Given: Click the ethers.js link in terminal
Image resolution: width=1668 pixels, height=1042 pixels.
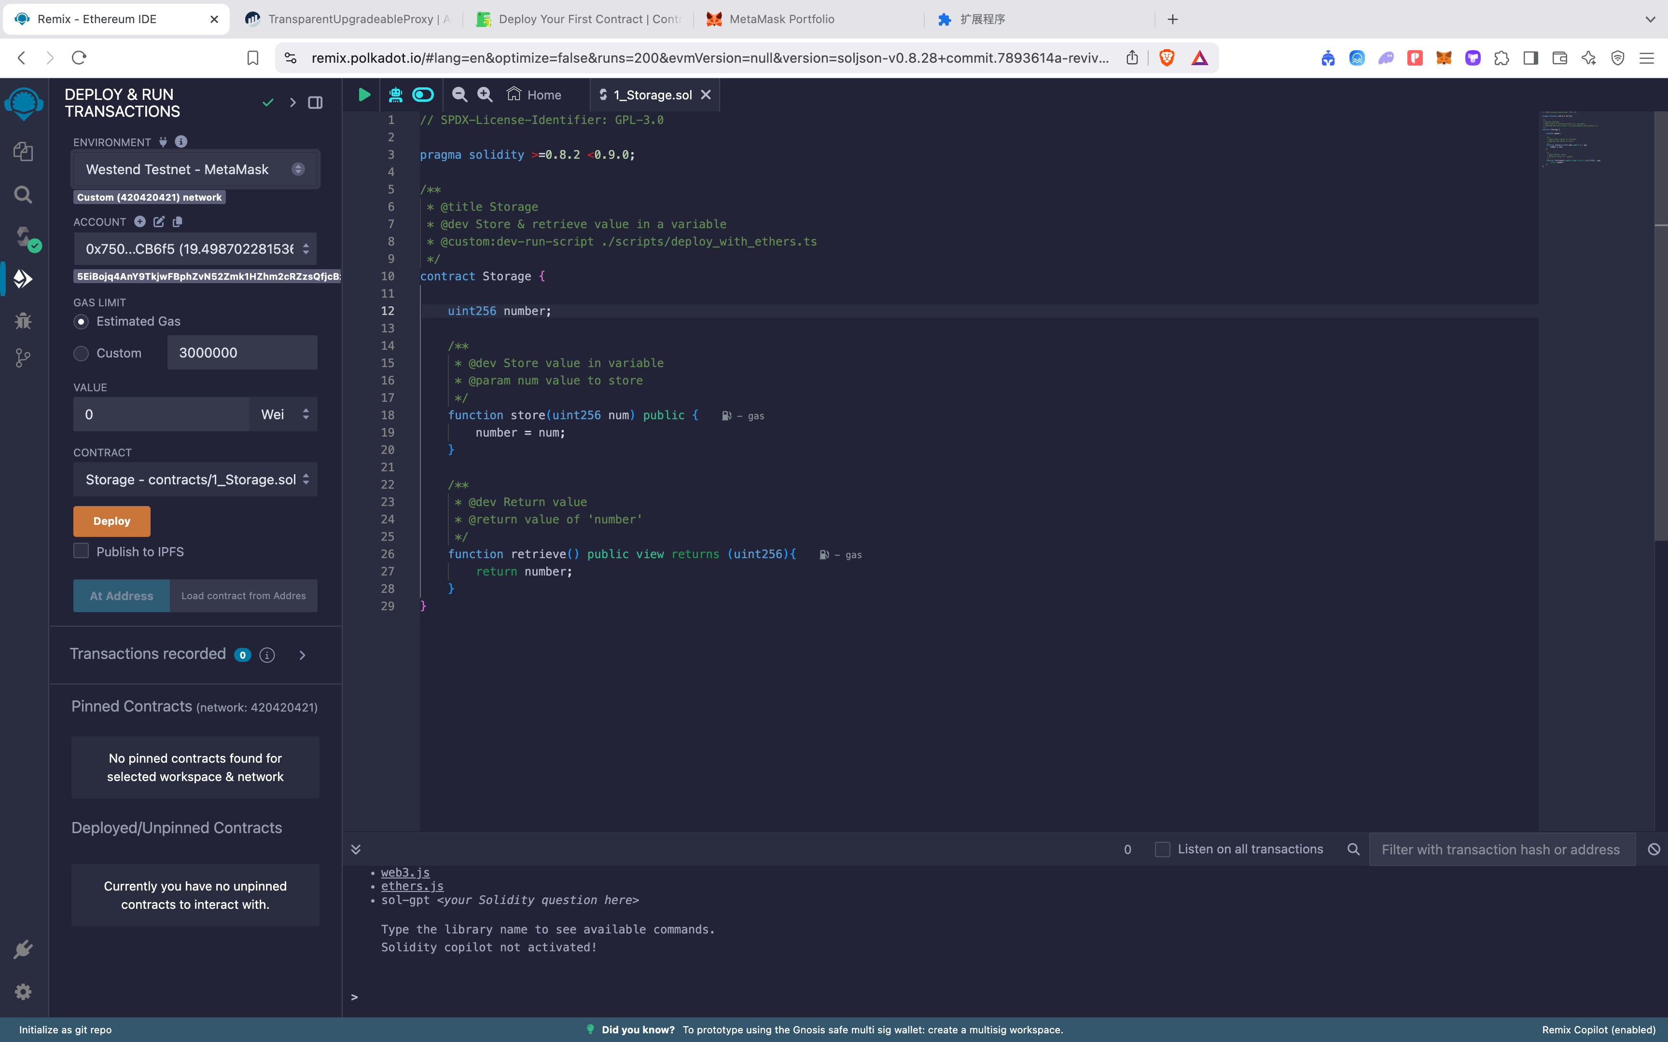Looking at the screenshot, I should coord(412,886).
